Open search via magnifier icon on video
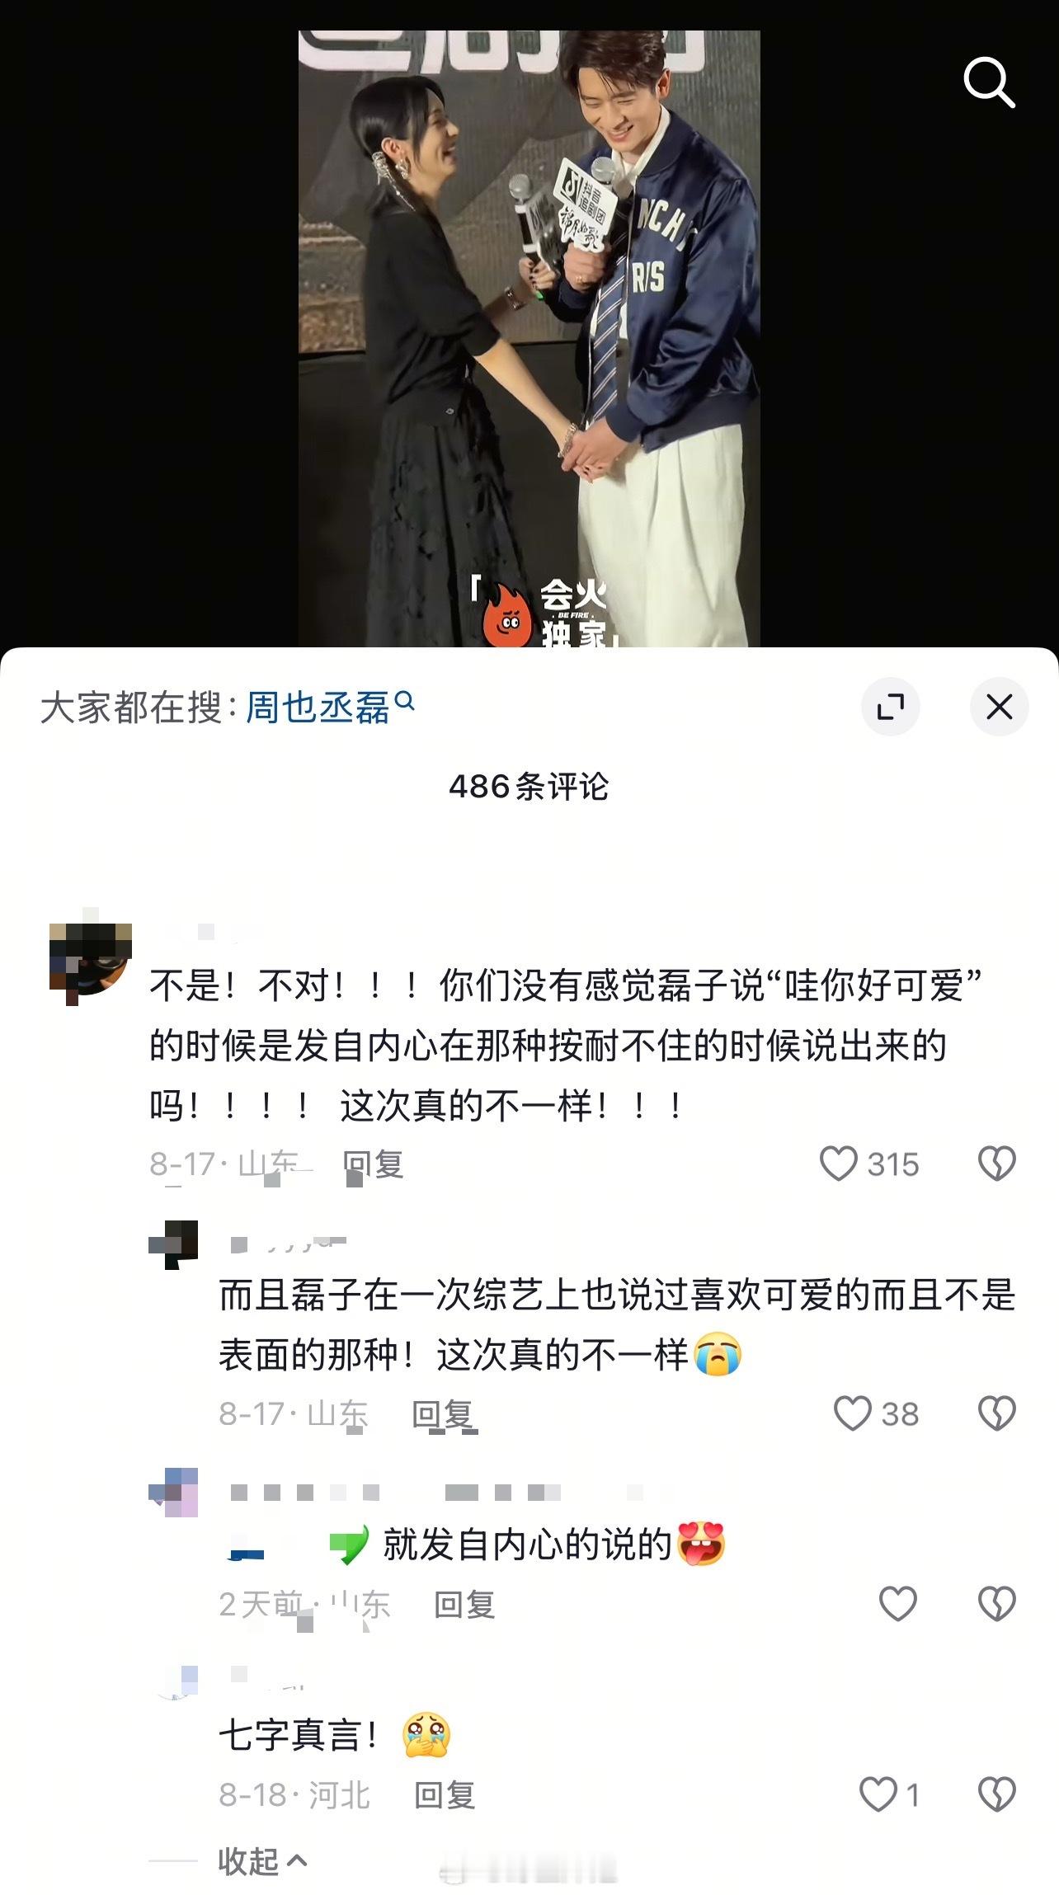This screenshot has width=1059, height=1895. 989,82
